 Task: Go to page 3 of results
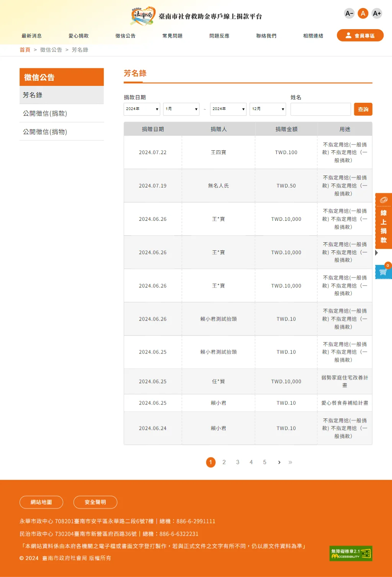coord(238,462)
